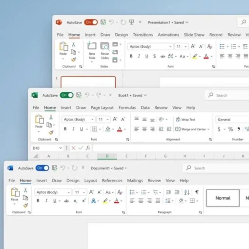249x249 pixels.
Task: Toggle Wrap Text in Excel
Action: pos(186,120)
